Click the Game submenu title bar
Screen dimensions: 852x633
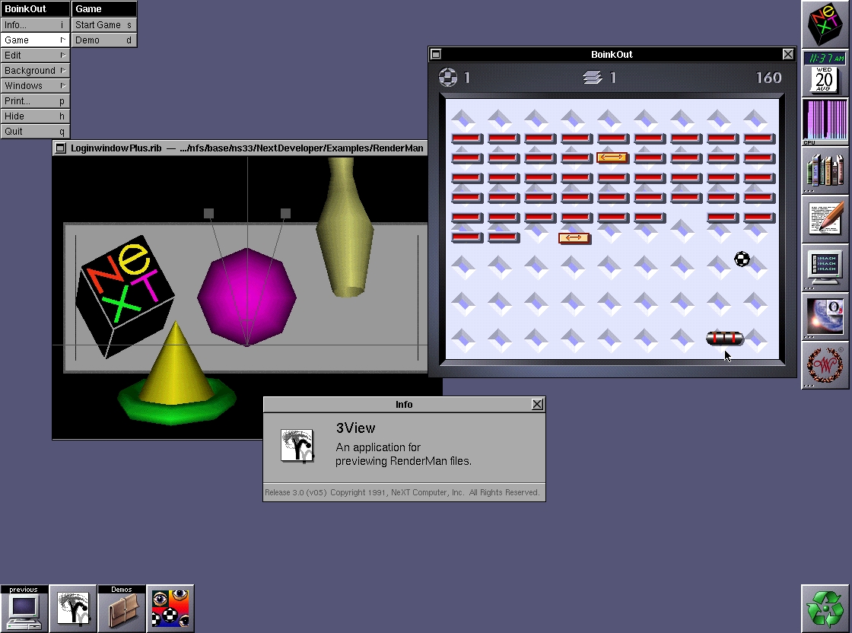[103, 8]
